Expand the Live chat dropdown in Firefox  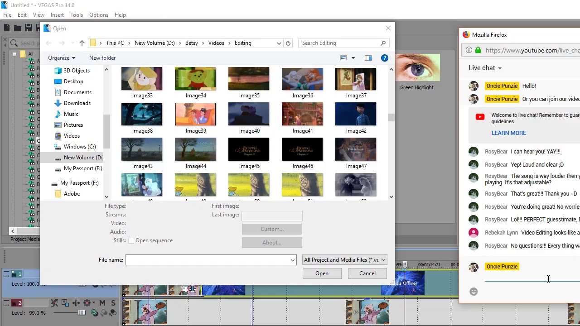[485, 68]
